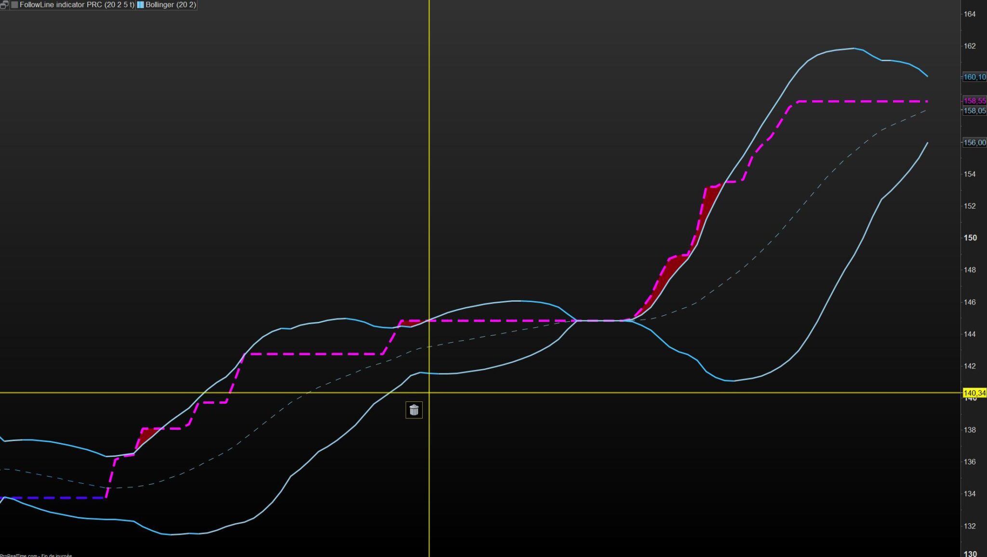This screenshot has width=987, height=557.
Task: Click the 144 level on the price axis
Action: [x=970, y=334]
